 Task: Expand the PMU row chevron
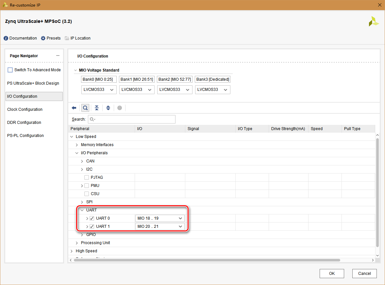pos(82,186)
